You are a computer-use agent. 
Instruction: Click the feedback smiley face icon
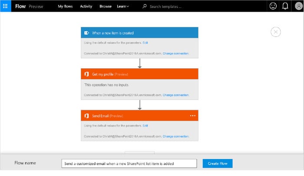[x=273, y=6]
